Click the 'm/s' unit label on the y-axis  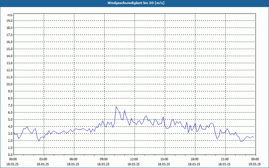tap(10, 15)
